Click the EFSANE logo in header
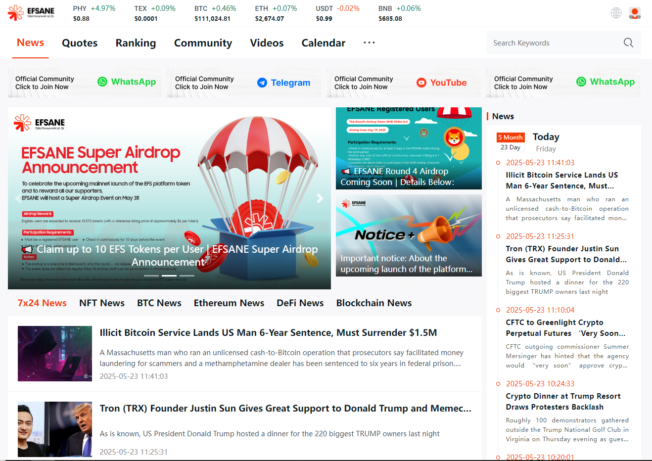Image resolution: width=652 pixels, height=461 pixels. tap(31, 12)
